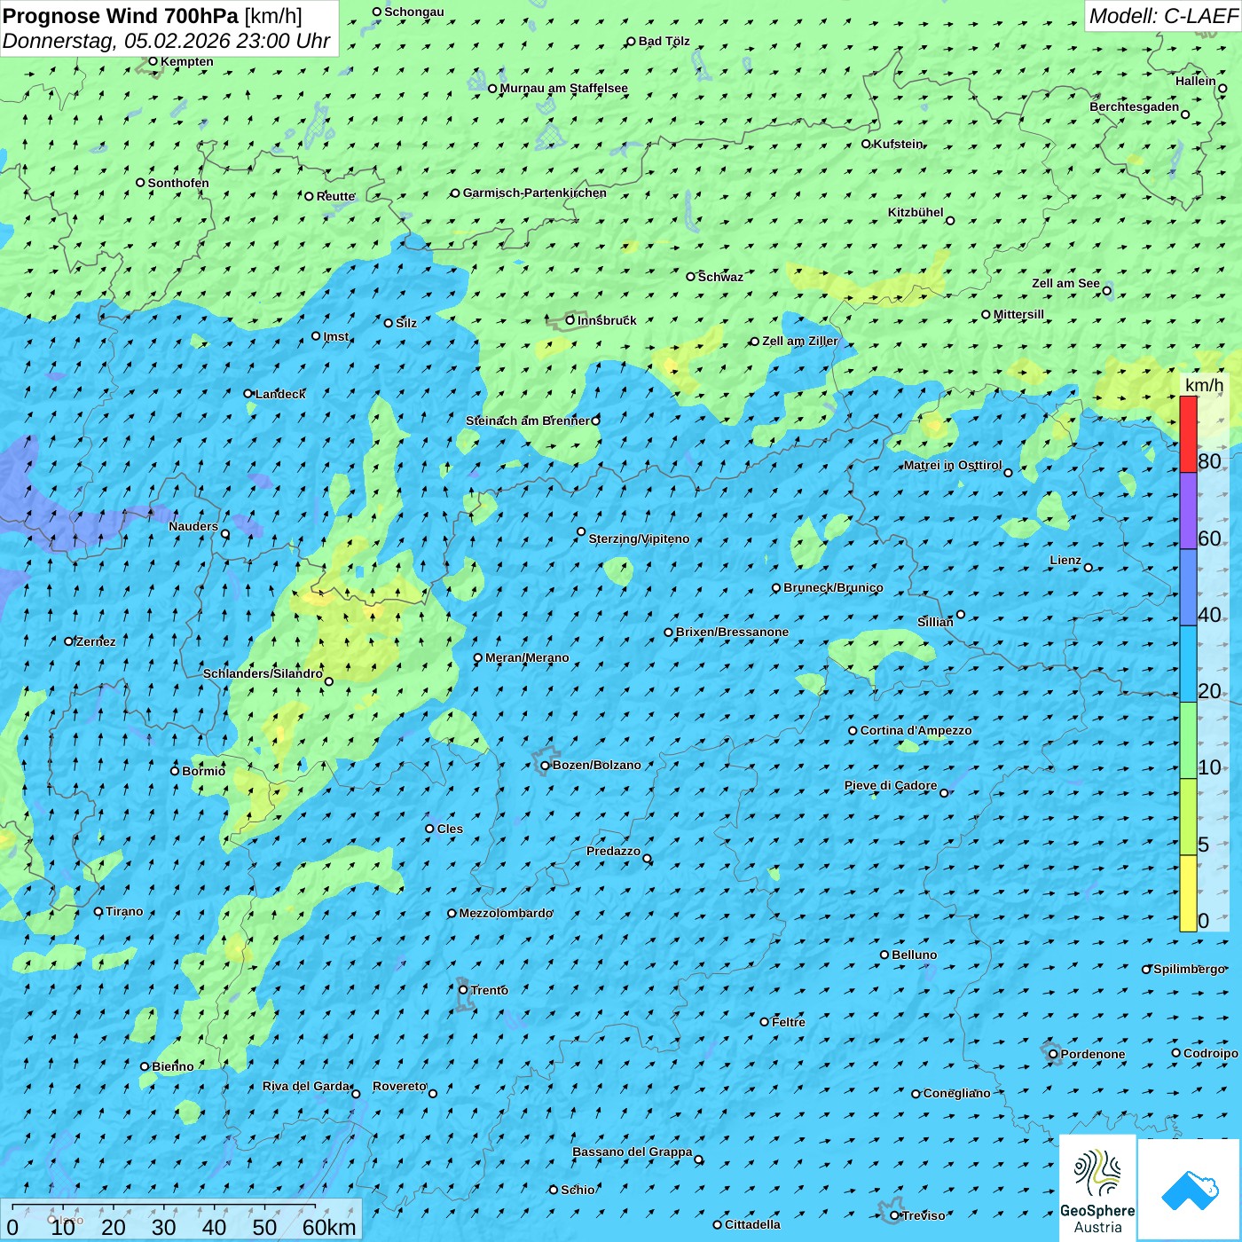This screenshot has width=1242, height=1242.
Task: Click the 'Cittadella' label
Action: (x=752, y=1225)
